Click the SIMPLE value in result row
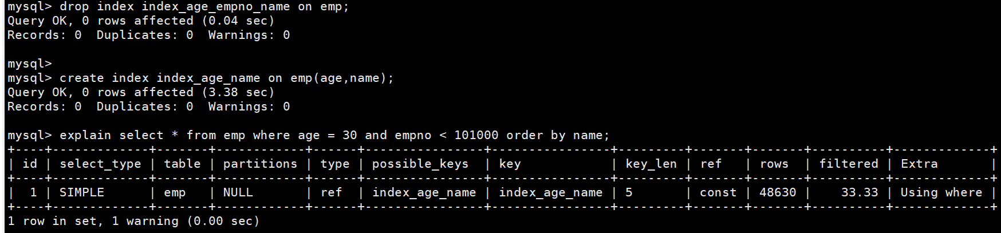Viewport: 1001px width, 233px height. 82,193
